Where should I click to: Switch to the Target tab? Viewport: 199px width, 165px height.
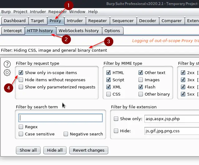pyautogui.click(x=37, y=21)
